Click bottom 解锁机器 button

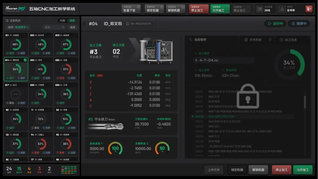click(x=258, y=170)
